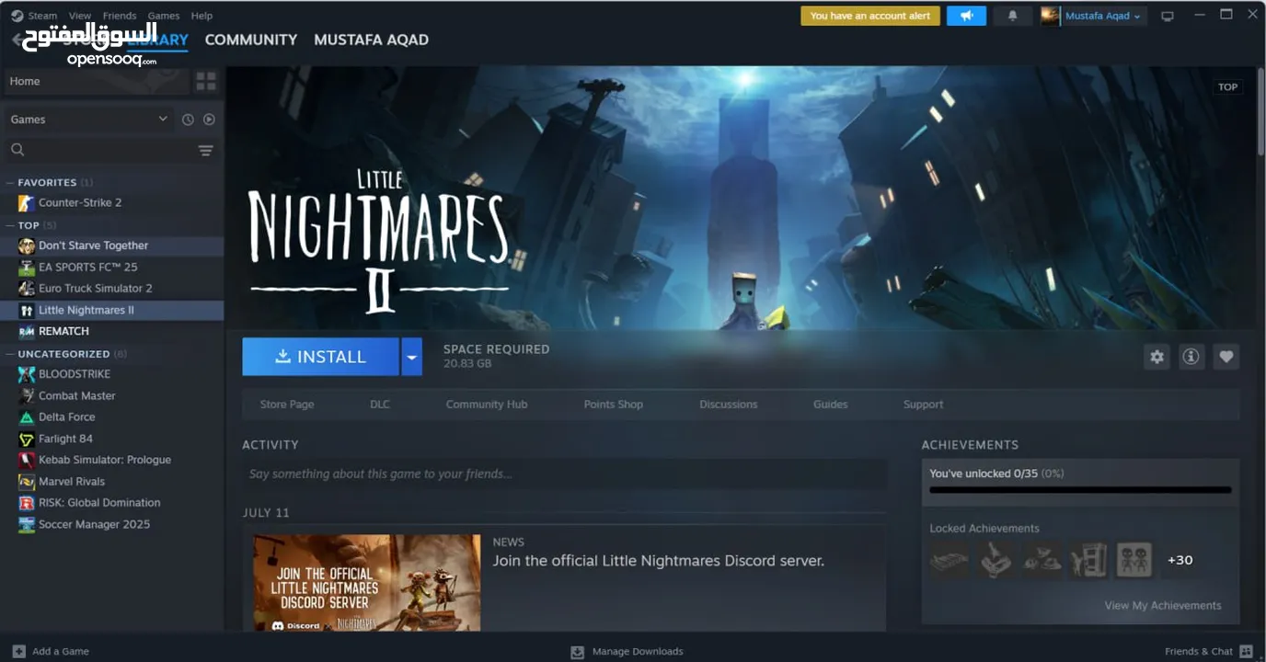The height and width of the screenshot is (662, 1266).
Task: Open the notifications bell
Action: (x=1013, y=16)
